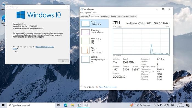Collapse Task Manager with Fewer details
This screenshot has width=192, height=108.
point(87,87)
